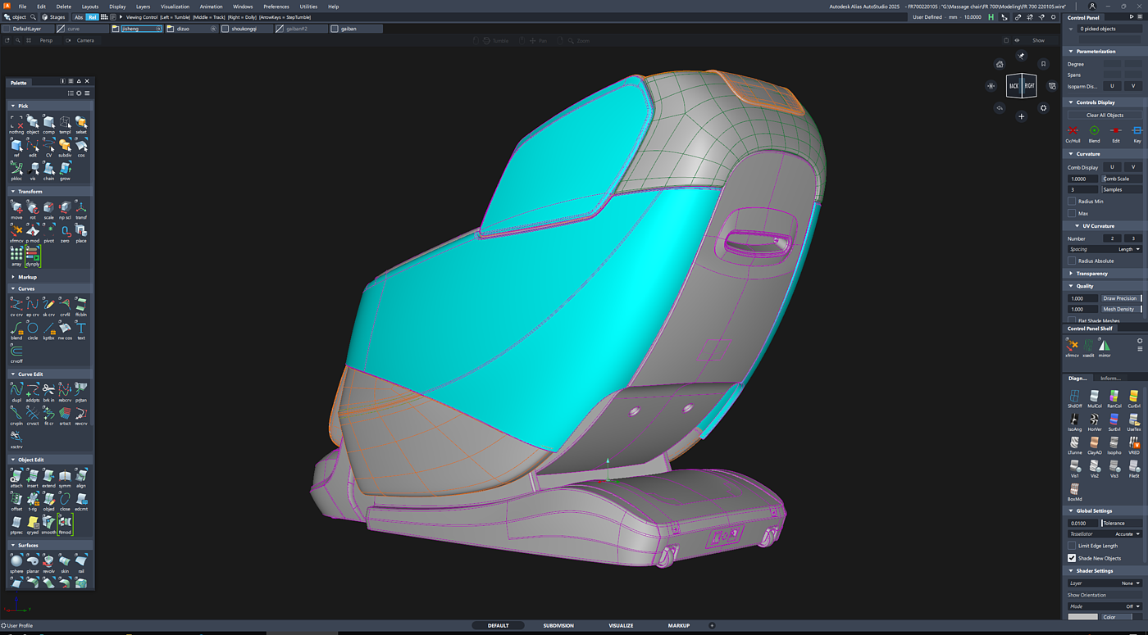Viewport: 1148px width, 635px height.
Task: Click the shader Color swatch
Action: (x=1082, y=617)
